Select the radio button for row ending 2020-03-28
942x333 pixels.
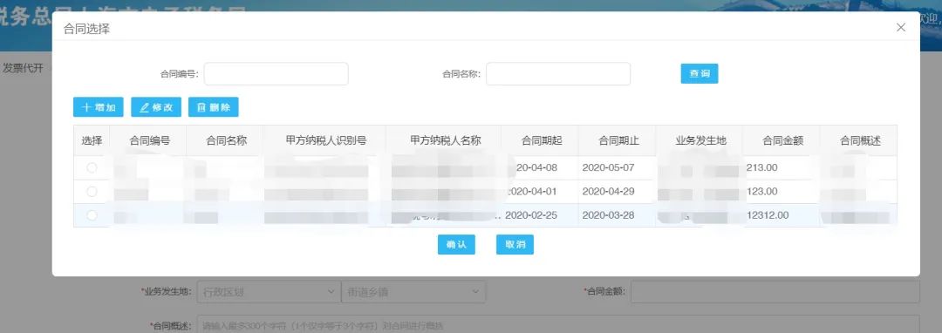(92, 215)
